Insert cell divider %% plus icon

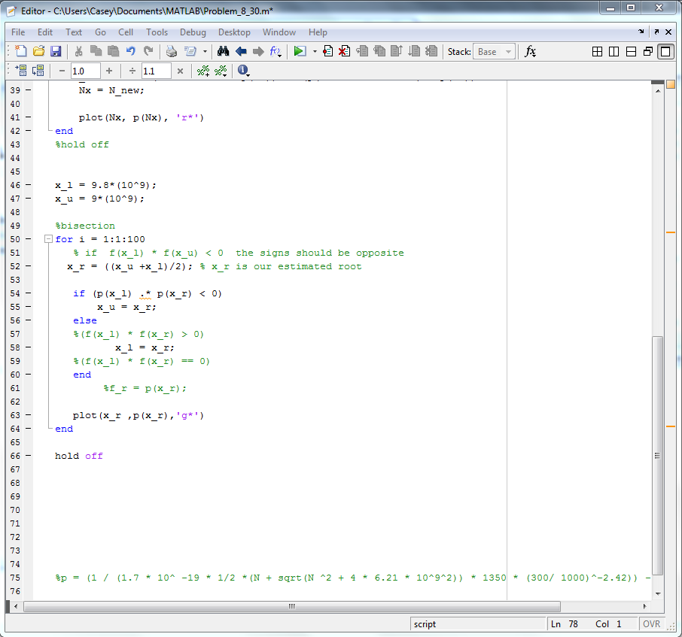point(202,71)
